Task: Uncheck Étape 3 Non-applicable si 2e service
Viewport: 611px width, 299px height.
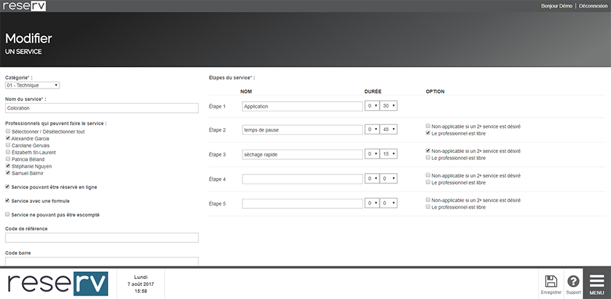Action: click(428, 151)
